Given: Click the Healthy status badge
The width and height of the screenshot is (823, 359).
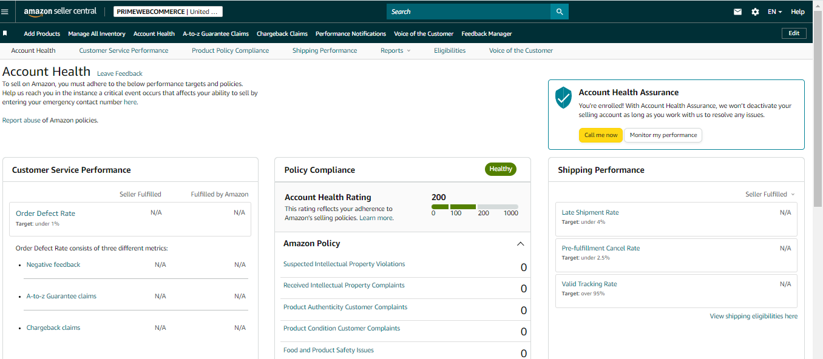Looking at the screenshot, I should [501, 169].
